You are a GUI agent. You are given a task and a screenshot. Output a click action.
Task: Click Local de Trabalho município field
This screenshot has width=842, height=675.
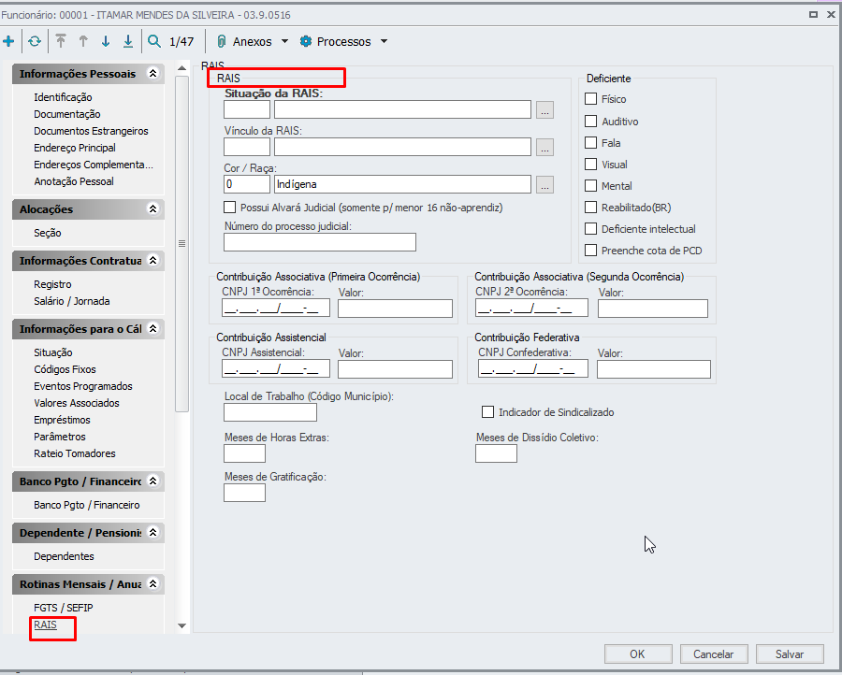coord(270,412)
